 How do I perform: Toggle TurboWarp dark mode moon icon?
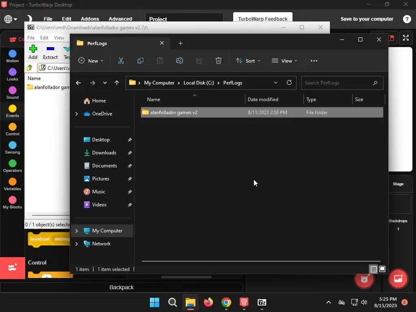click(x=29, y=19)
